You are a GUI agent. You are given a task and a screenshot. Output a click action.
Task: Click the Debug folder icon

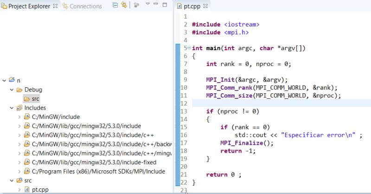point(19,90)
